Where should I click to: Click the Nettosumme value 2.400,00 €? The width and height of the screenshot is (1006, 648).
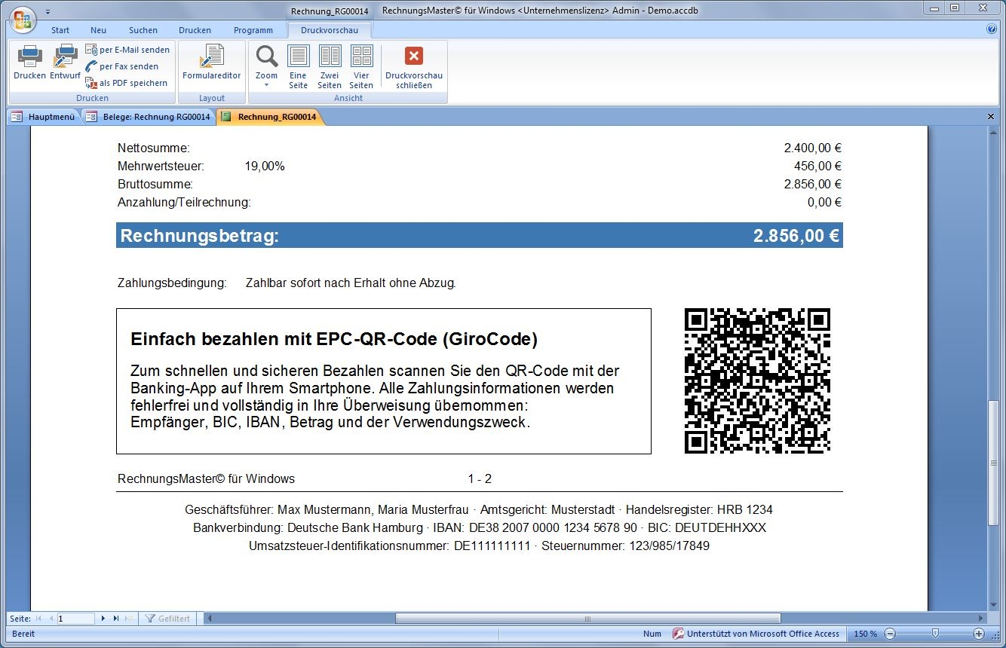tap(813, 148)
